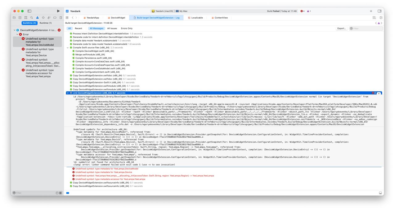
Task: Click Build Failed status text
Action: point(274,11)
